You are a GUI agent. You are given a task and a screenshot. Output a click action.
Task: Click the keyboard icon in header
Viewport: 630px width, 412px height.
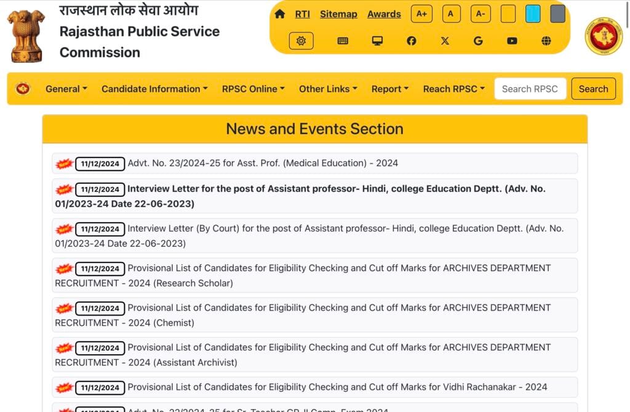(343, 41)
